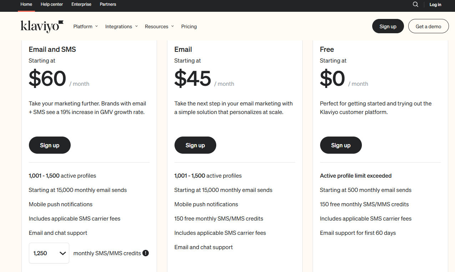Click the header Sign up button
Image resolution: width=455 pixels, height=272 pixels.
388,26
